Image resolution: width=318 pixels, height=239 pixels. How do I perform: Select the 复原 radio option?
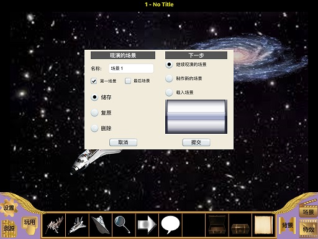94,113
